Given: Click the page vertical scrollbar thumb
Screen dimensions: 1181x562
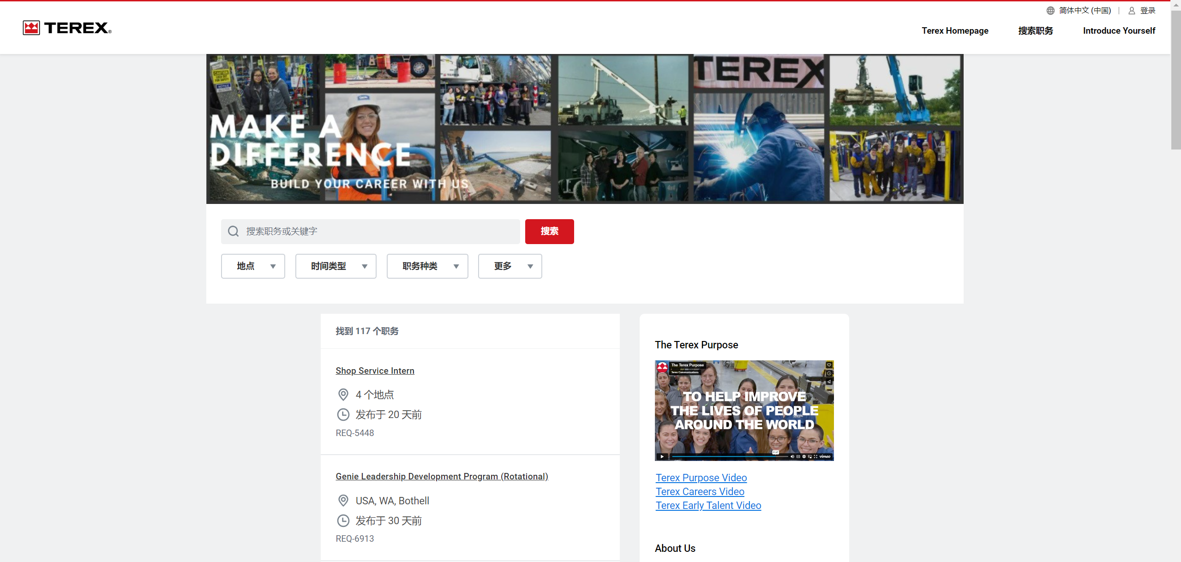Looking at the screenshot, I should pos(1176,79).
